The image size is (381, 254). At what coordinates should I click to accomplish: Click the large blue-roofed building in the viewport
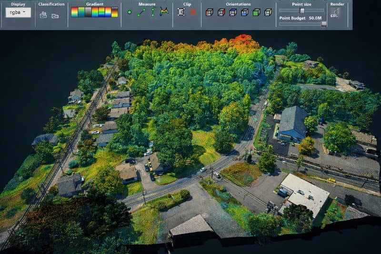point(291,123)
